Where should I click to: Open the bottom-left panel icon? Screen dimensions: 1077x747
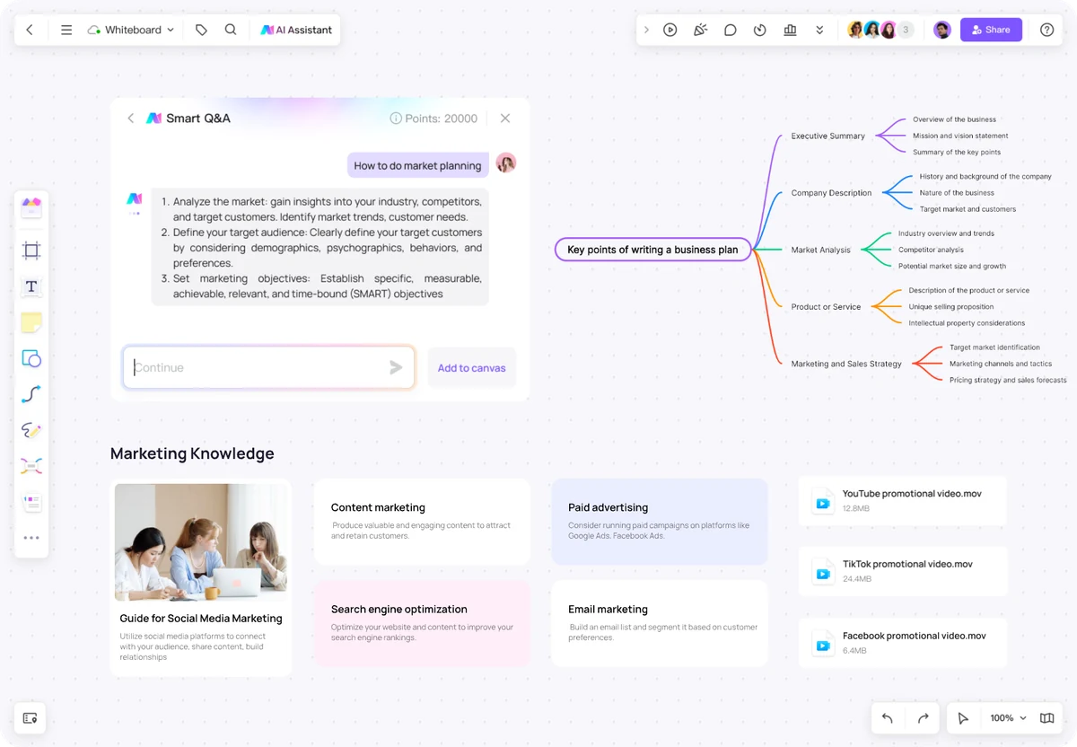pyautogui.click(x=30, y=718)
